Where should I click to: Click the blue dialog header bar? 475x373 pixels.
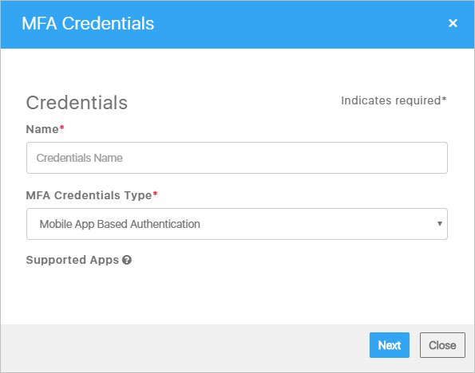coord(237,25)
